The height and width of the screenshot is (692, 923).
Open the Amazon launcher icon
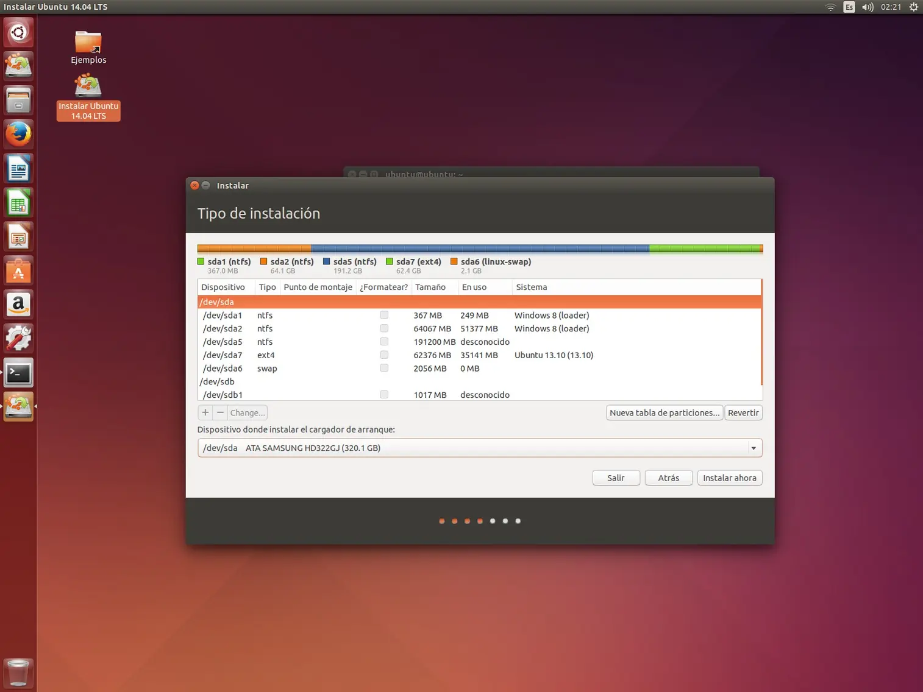click(x=18, y=305)
